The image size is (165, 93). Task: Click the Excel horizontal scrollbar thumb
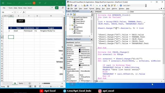(x=47, y=83)
